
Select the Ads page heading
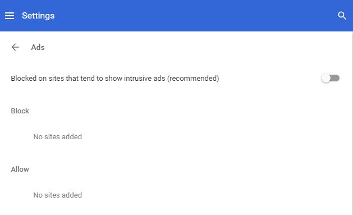click(x=38, y=47)
